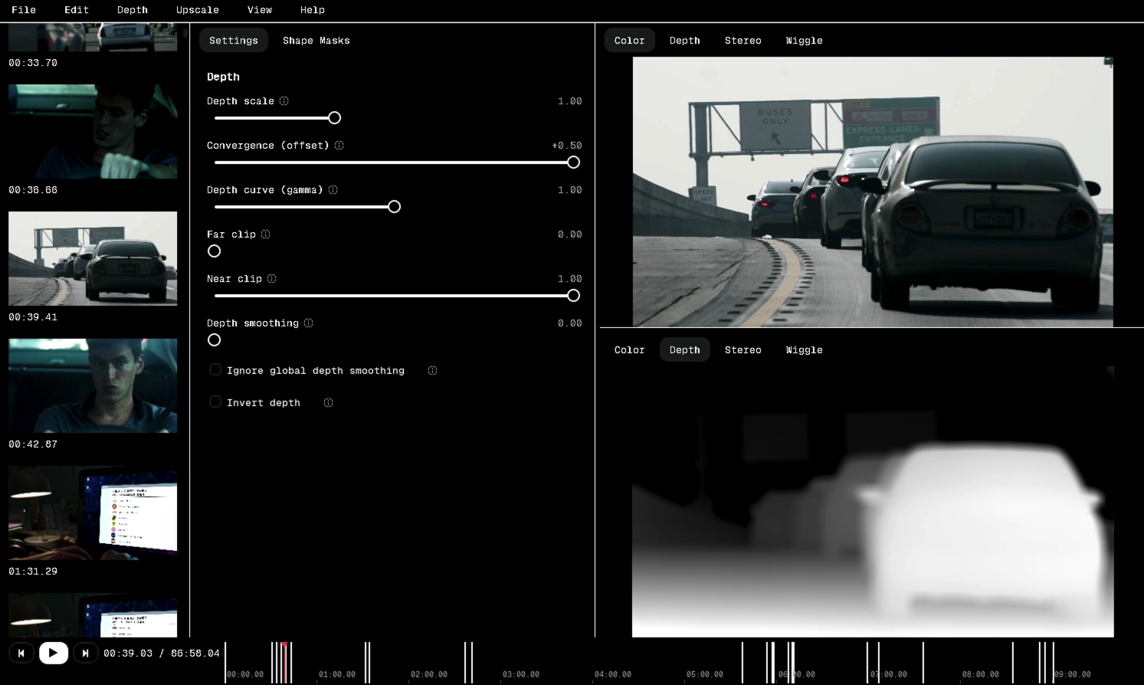
Task: Jump to previous scene with skip-back button
Action: 21,654
